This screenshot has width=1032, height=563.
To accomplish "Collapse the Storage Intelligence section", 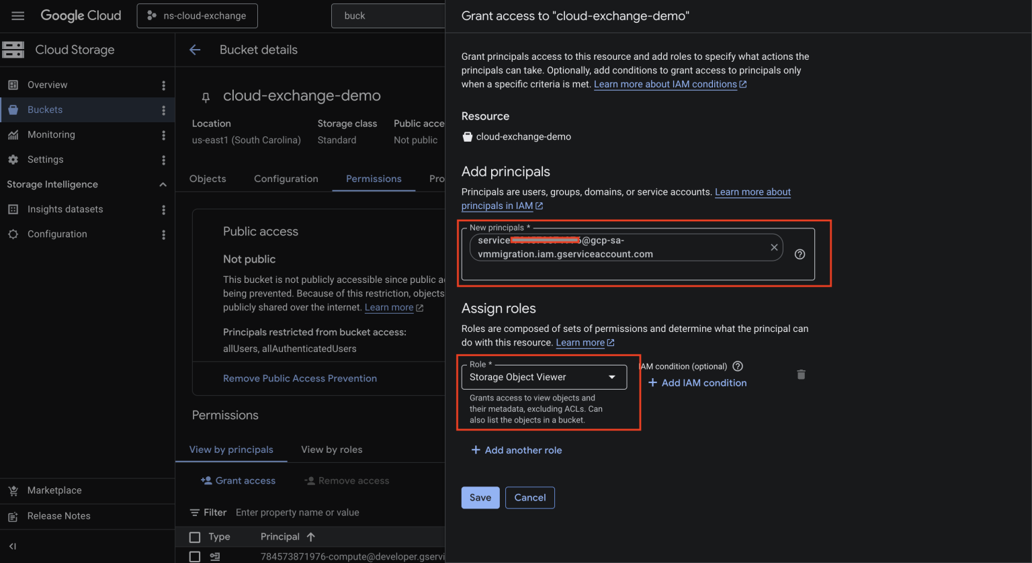I will click(x=163, y=185).
